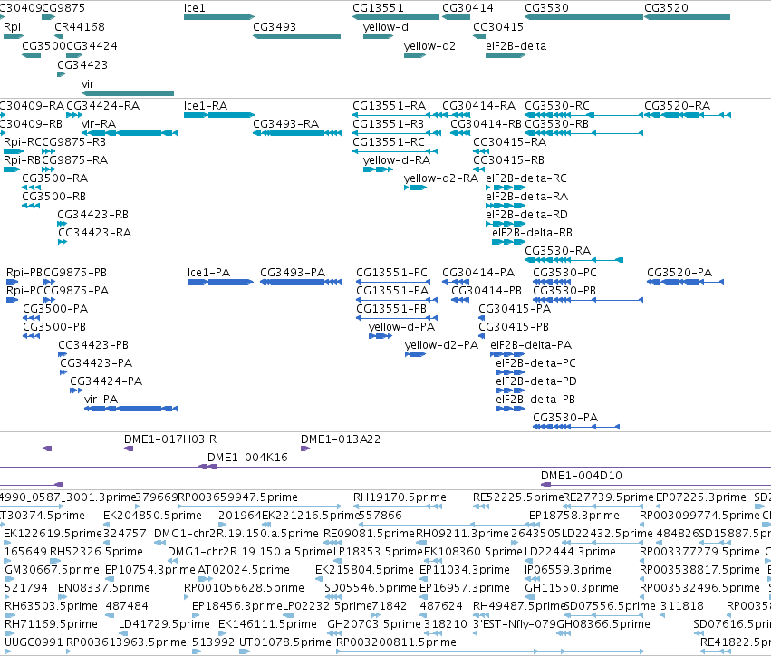This screenshot has width=771, height=656.
Task: Click the CG30415-RA transcript label
Action: 509,142
